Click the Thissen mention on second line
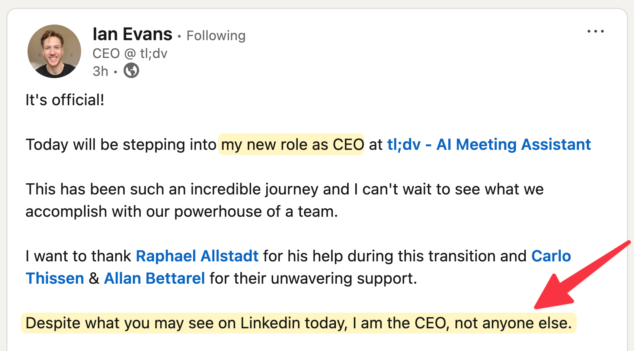634x351 pixels. [x=55, y=278]
